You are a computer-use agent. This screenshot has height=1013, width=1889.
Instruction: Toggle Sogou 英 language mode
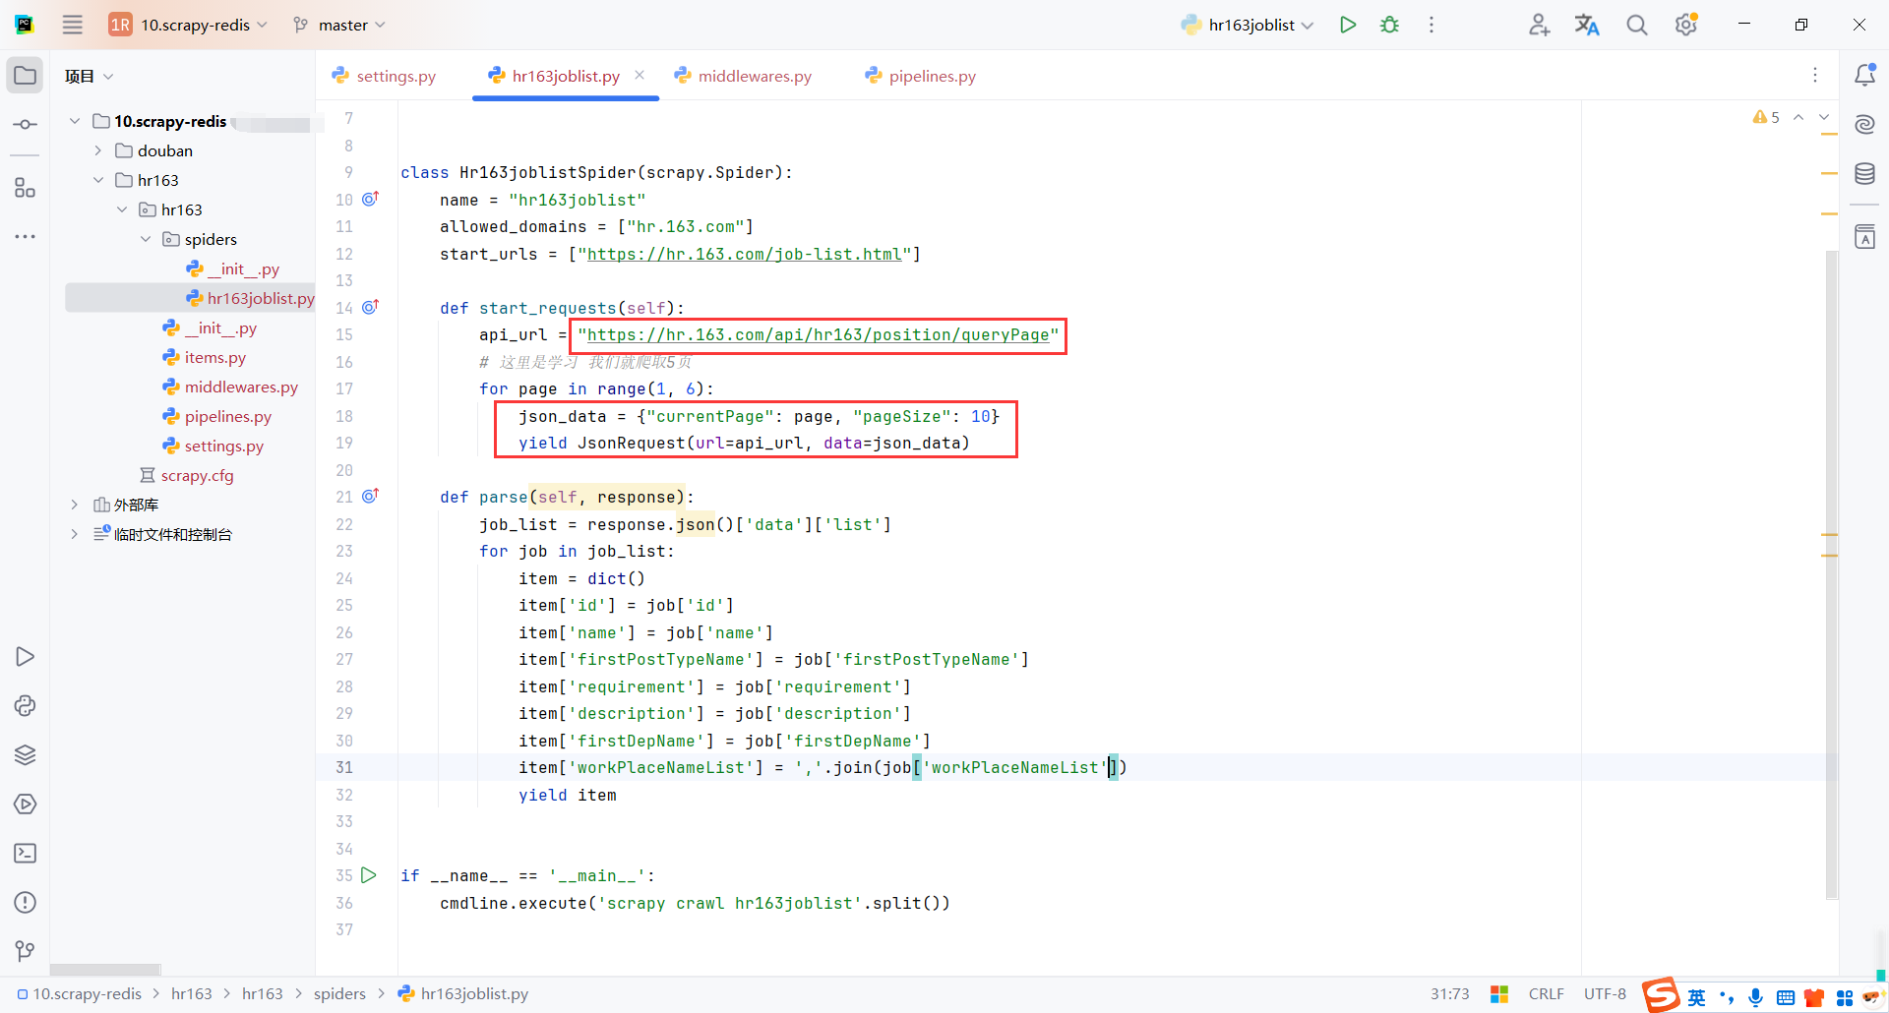1697,997
